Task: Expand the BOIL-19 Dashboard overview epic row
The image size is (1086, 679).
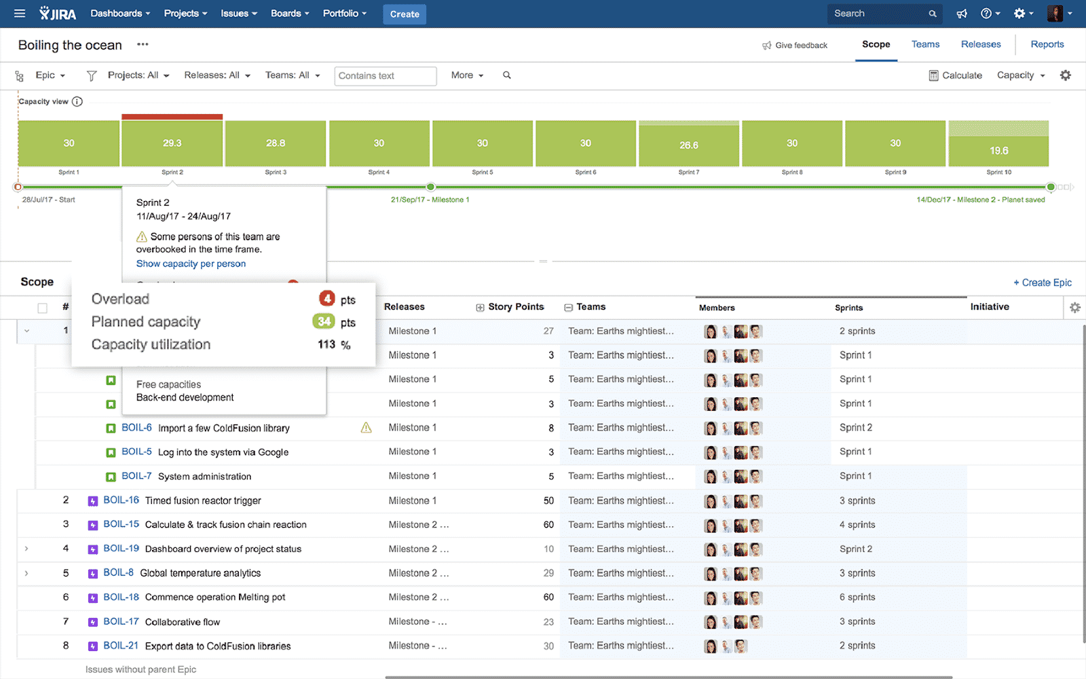Action: coord(26,549)
